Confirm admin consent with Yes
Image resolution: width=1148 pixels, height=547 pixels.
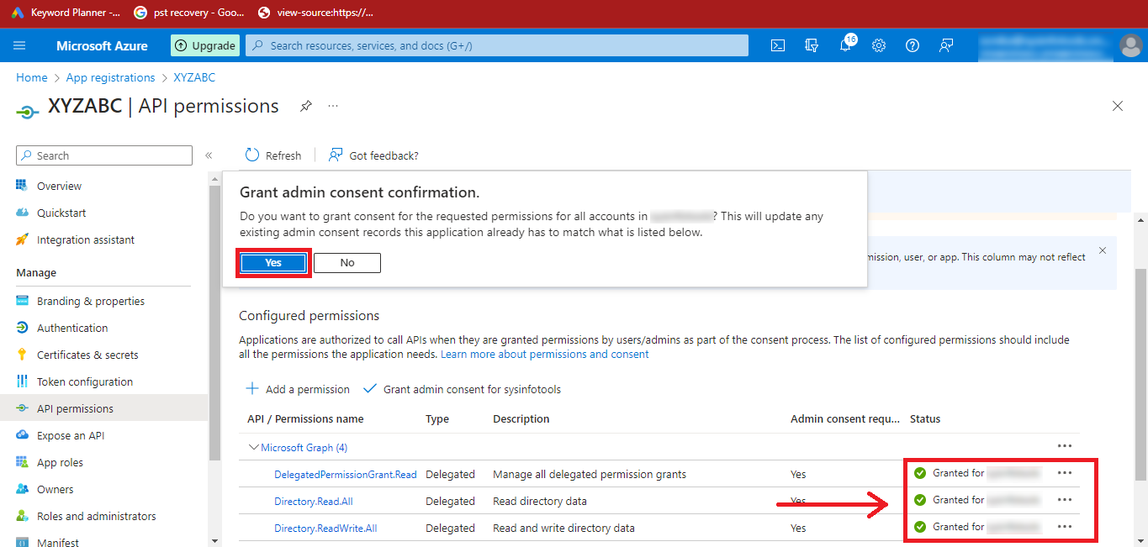[x=273, y=263]
